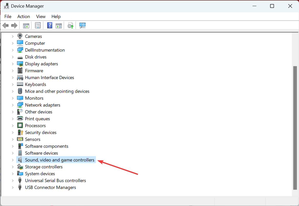Click the Security devices key icon
299x206 pixels.
point(20,132)
